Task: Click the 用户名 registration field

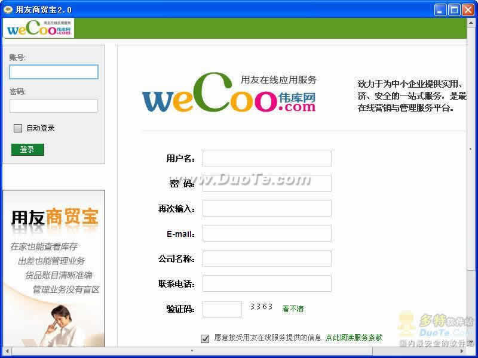Action: pos(266,158)
